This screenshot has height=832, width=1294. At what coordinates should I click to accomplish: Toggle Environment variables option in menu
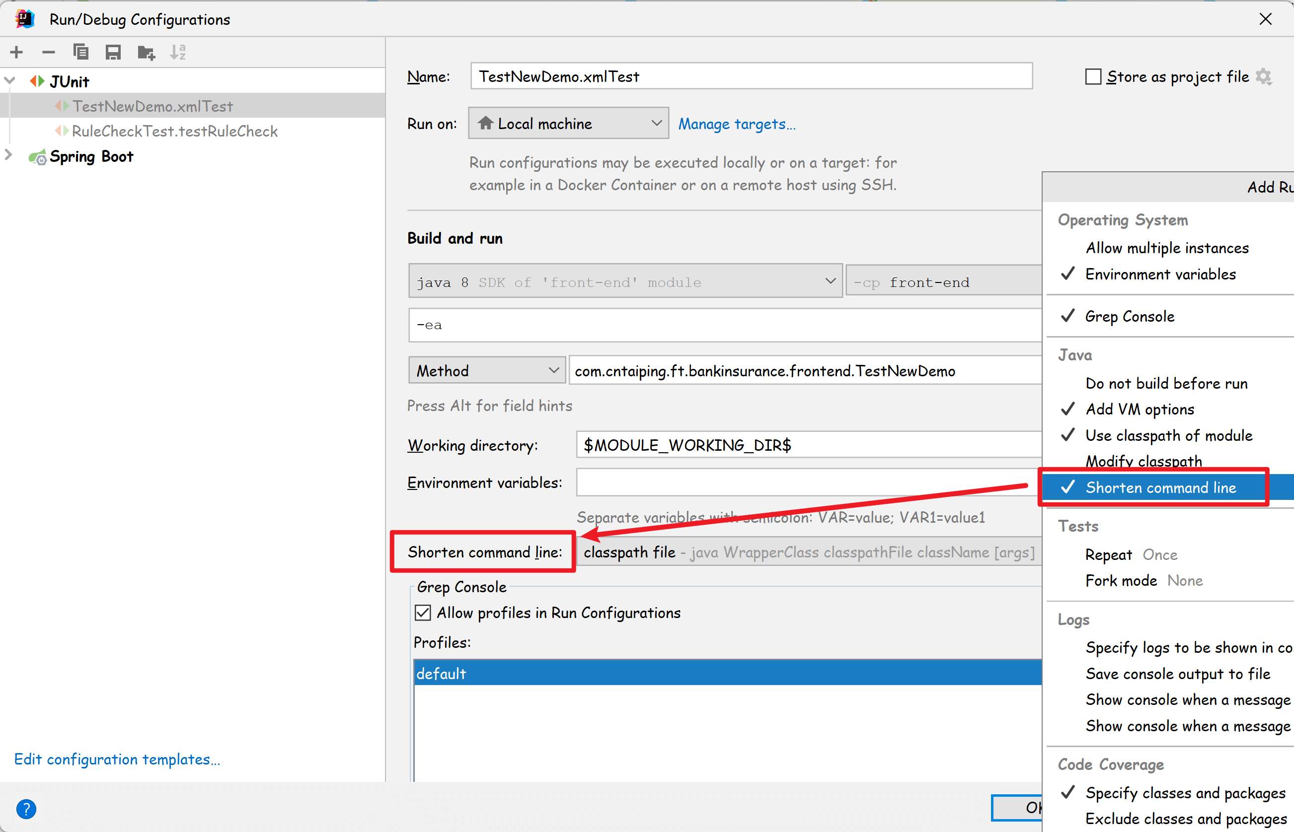[x=1160, y=275]
